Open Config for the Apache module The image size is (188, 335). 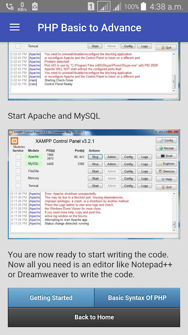[128, 157]
